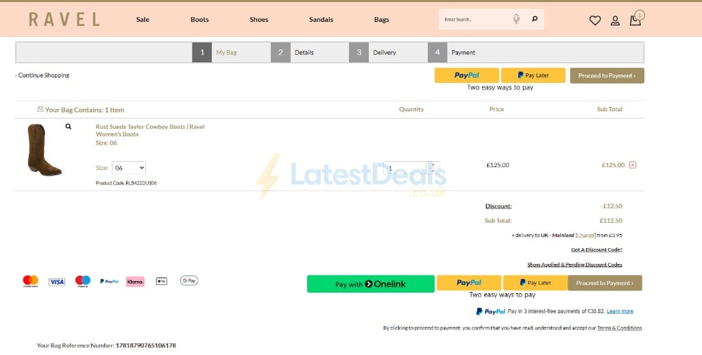The image size is (702, 355).
Task: Click the top Proceed to Payment button
Action: (x=607, y=75)
